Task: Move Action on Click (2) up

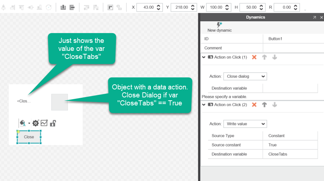Action: 265,105
